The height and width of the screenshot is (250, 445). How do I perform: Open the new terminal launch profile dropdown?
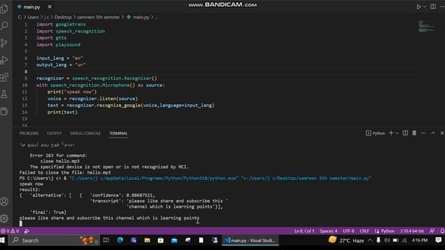(397, 133)
